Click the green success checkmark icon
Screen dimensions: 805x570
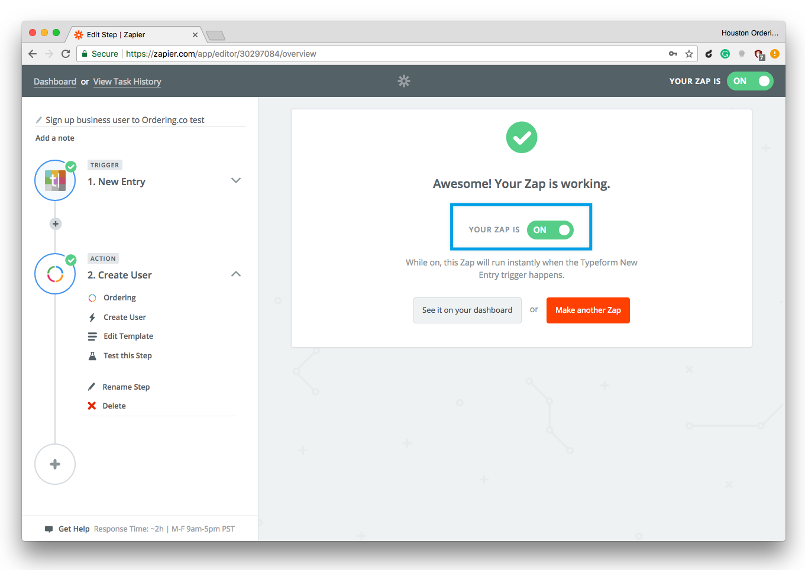click(522, 137)
